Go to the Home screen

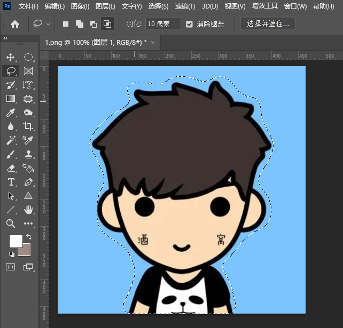(15, 24)
